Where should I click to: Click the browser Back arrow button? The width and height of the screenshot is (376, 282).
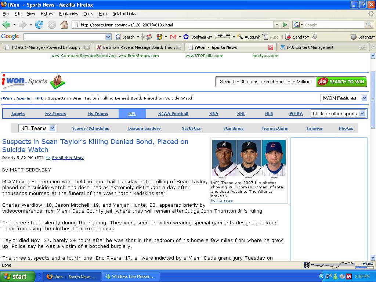(x=7, y=25)
